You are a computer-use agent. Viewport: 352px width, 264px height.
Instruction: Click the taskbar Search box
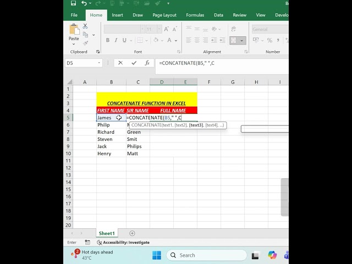coord(207,255)
